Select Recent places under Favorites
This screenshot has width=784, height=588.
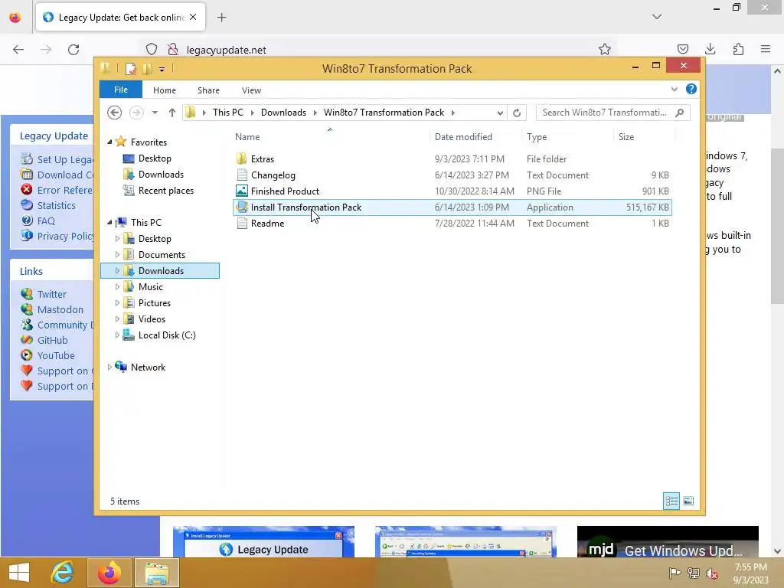coord(166,191)
